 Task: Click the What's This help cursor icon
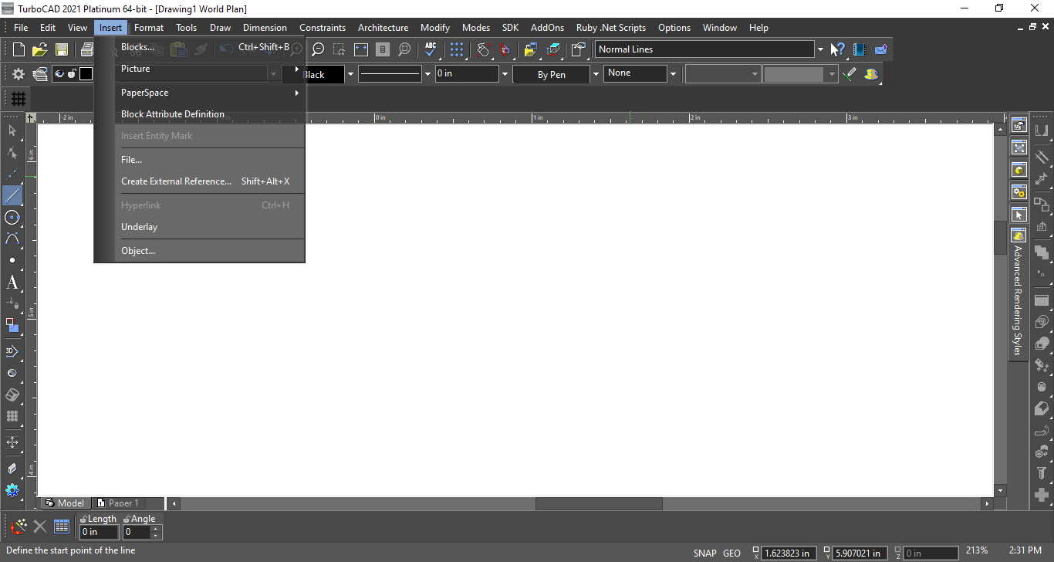(838, 49)
